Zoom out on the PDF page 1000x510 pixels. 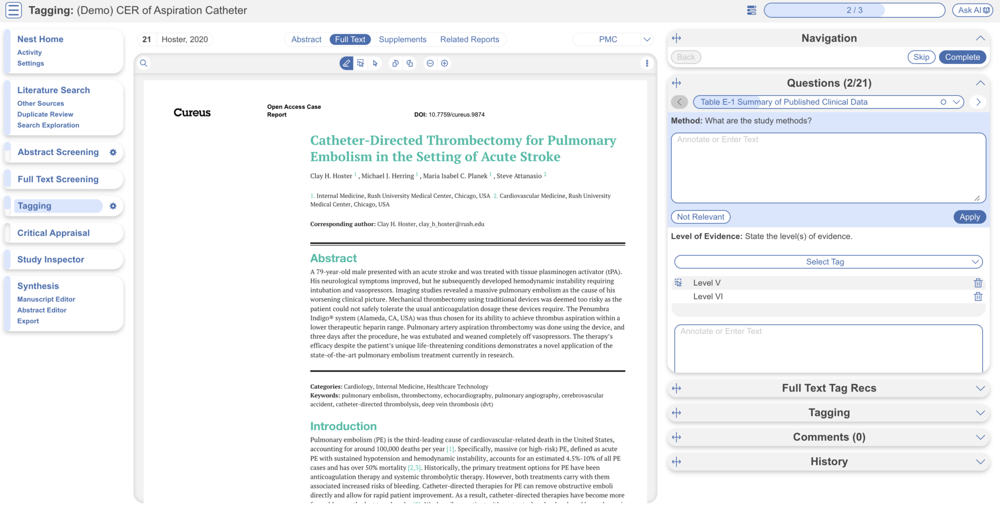[430, 63]
